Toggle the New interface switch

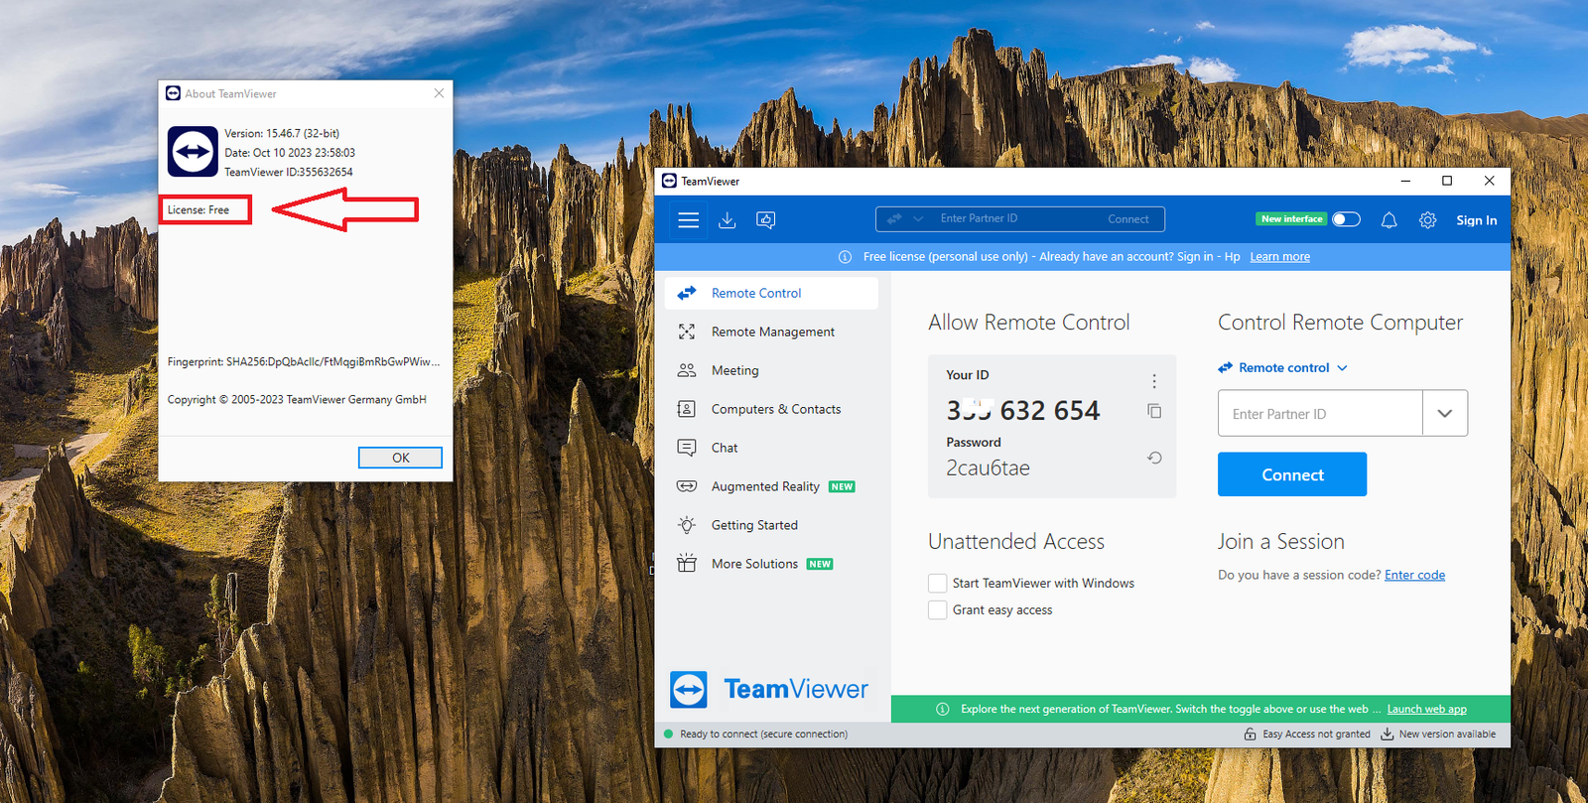[1346, 219]
